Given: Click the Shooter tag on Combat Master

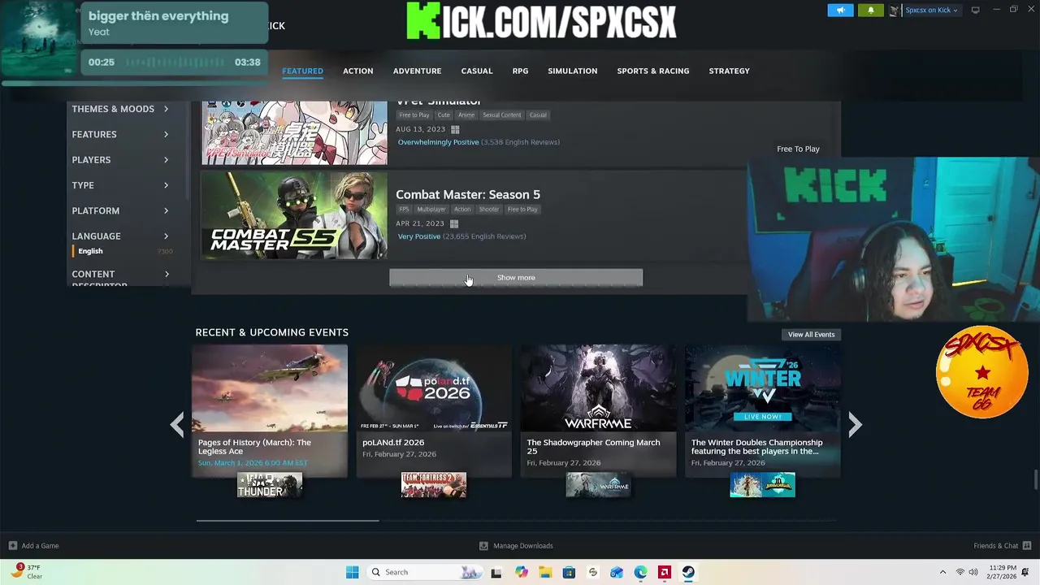Looking at the screenshot, I should 489,210.
